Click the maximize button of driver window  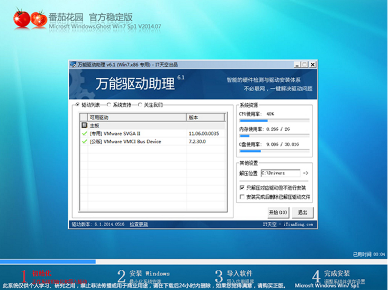tap(304, 65)
